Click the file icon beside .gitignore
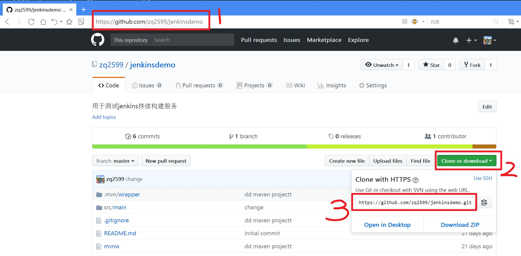The image size is (521, 256). point(99,221)
